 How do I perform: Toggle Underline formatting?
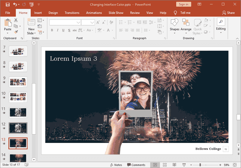click(x=63, y=30)
